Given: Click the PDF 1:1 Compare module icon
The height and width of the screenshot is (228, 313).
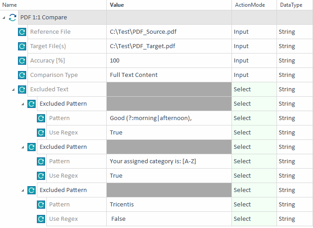Looking at the screenshot, I should click(13, 18).
